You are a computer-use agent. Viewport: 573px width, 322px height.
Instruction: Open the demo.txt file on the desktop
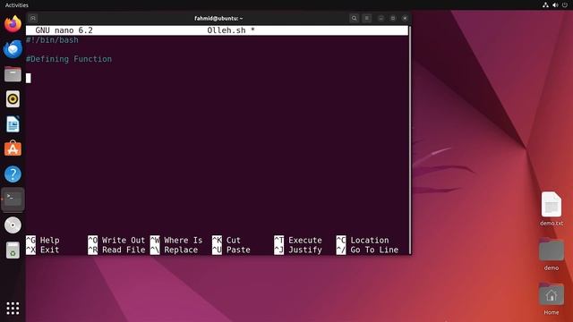(x=552, y=208)
